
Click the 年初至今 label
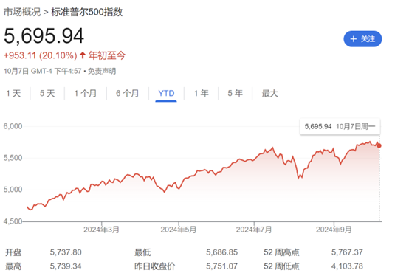[x=107, y=55]
